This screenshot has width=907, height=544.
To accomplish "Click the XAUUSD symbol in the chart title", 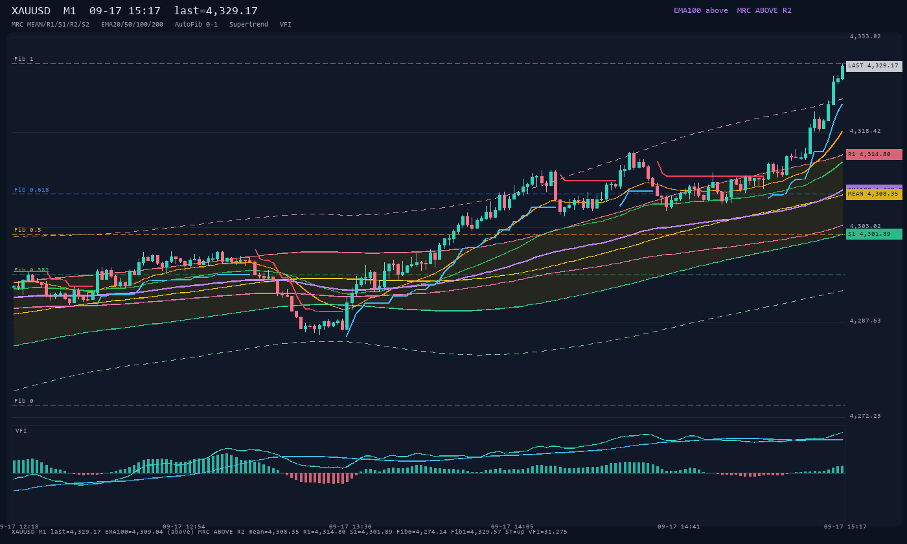I will (31, 11).
